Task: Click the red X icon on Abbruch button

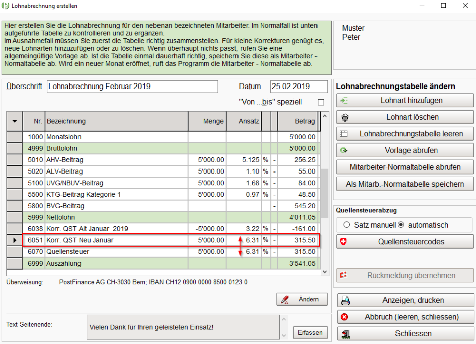Action: (x=344, y=317)
